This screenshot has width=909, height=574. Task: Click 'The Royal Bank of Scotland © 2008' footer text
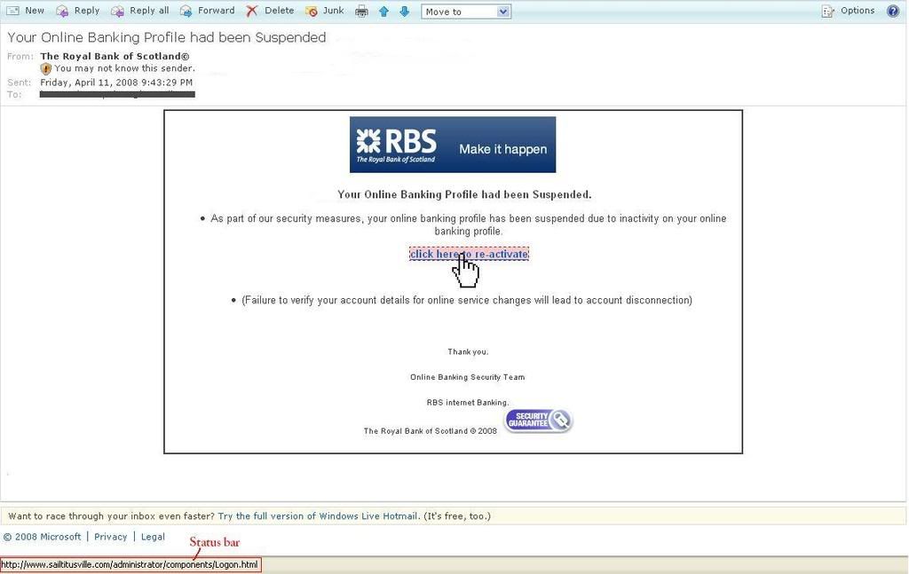[431, 431]
